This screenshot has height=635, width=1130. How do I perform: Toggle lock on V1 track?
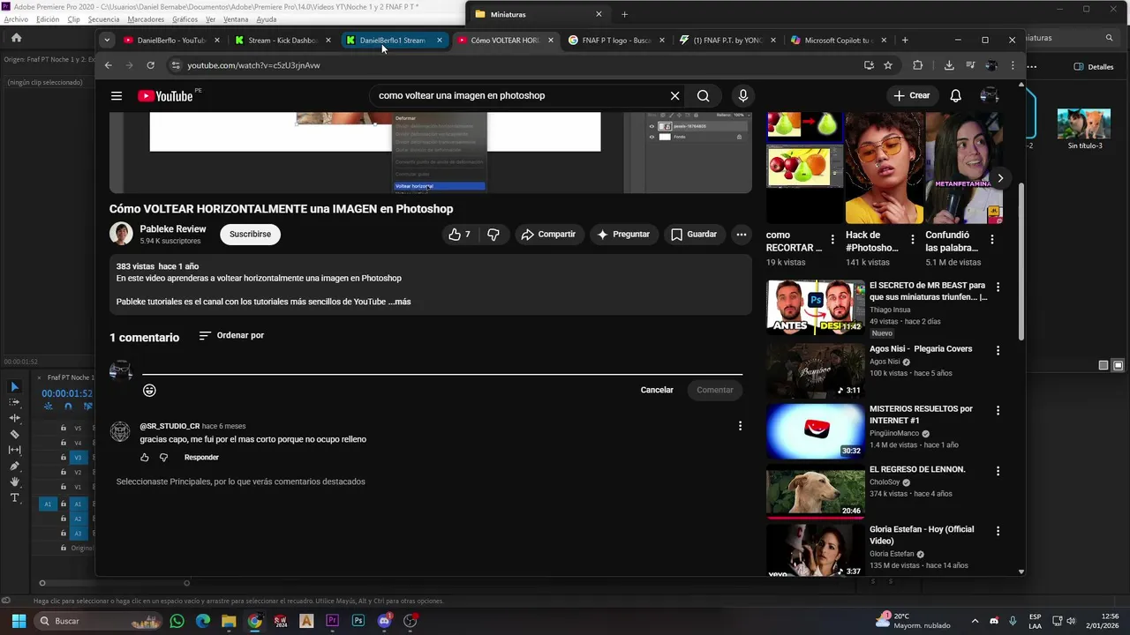click(x=64, y=487)
